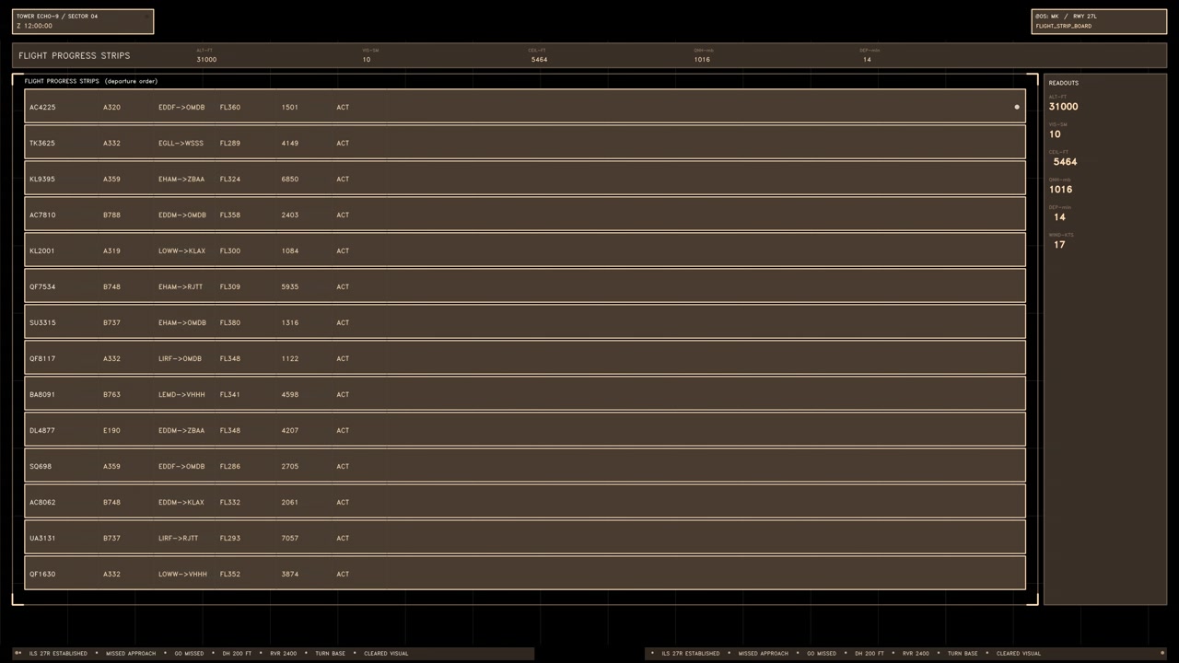The width and height of the screenshot is (1179, 663).
Task: Click route LEMD->VHHH on the BA8091 strip
Action: [x=181, y=395]
